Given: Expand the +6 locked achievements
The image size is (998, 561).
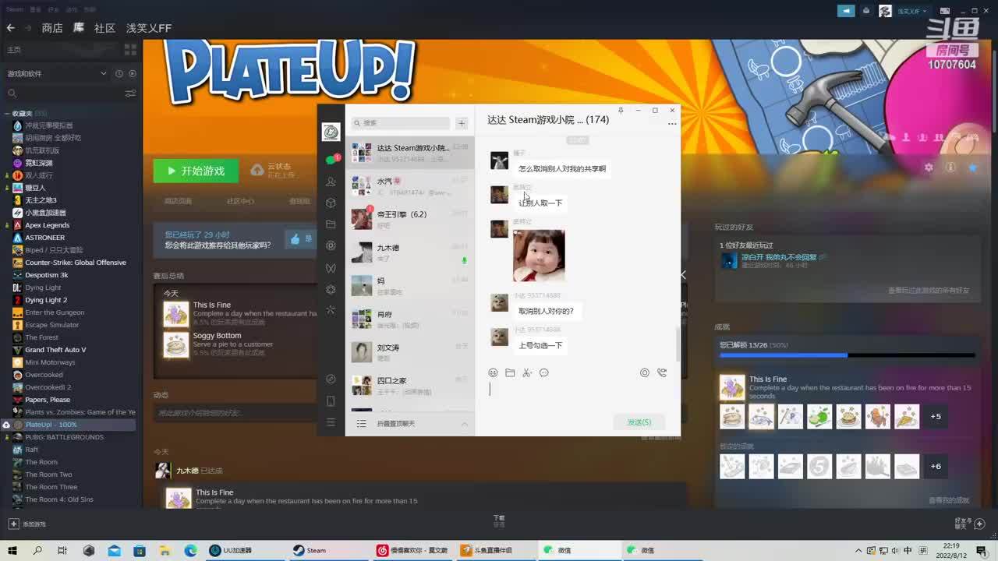Looking at the screenshot, I should coord(936,466).
